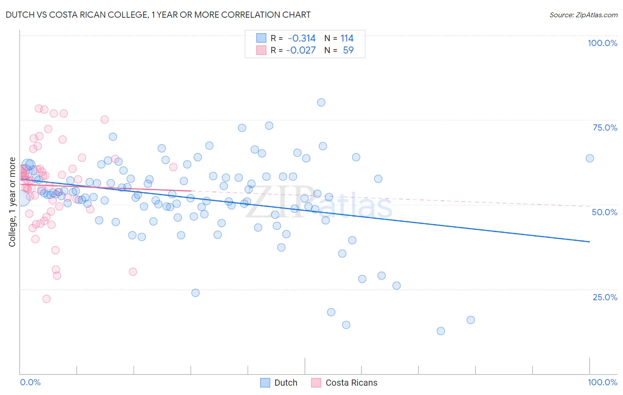The height and width of the screenshot is (395, 623).
Task: Click the N = 59 value in the legend
Action: point(339,50)
